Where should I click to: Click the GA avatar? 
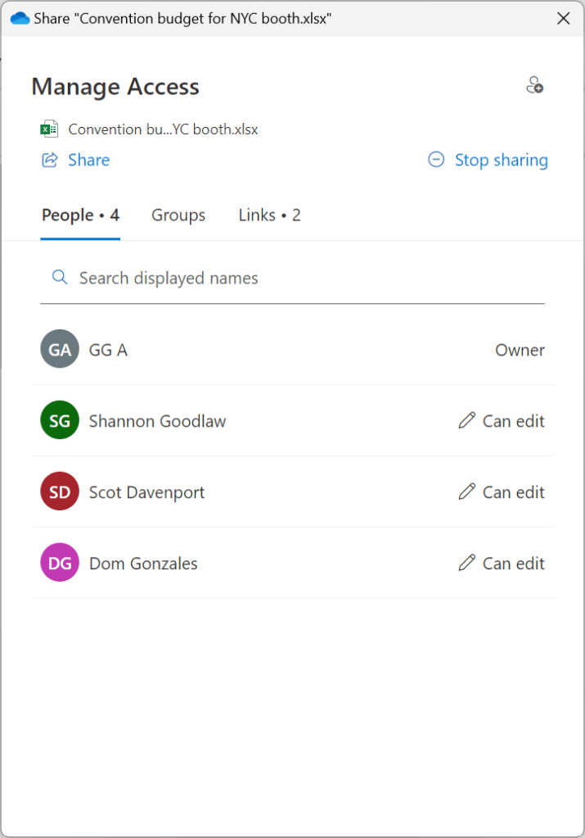pos(60,349)
